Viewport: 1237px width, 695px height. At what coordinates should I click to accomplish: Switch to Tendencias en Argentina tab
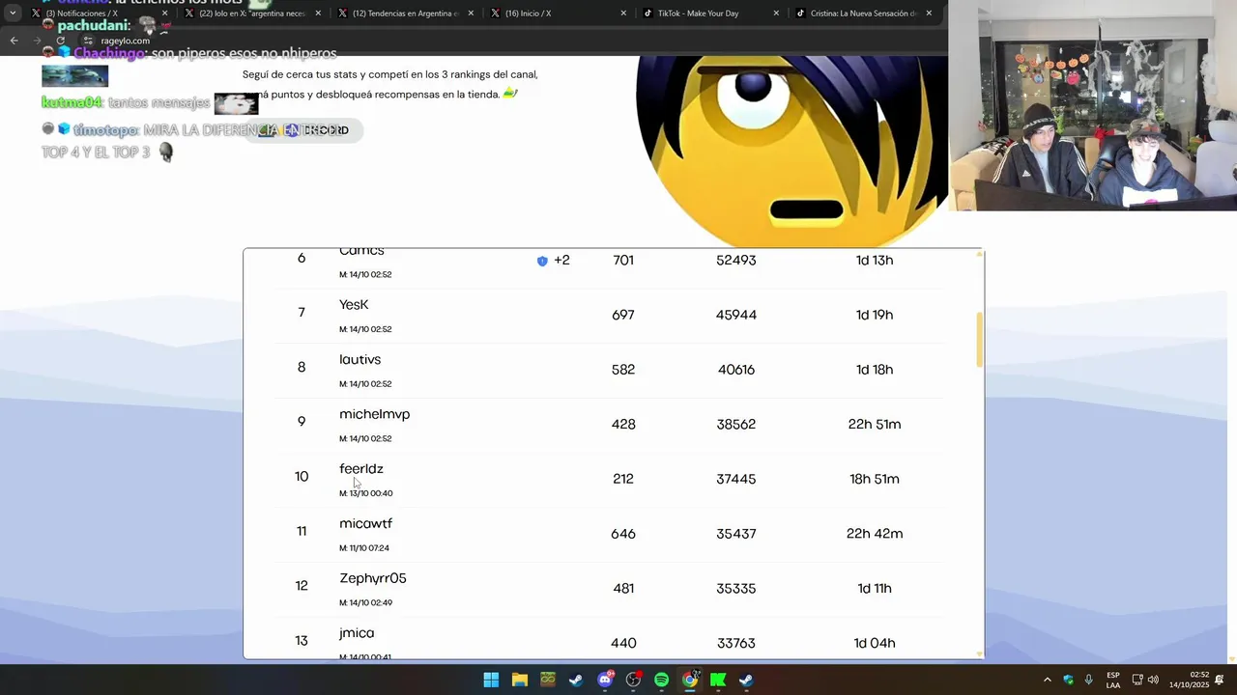(406, 14)
